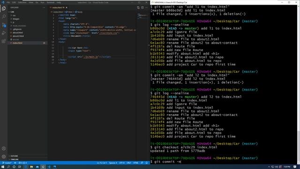Click the Open Changes icon in the editor toolbar
Viewport: 300px width, 169px height.
[x=138, y=8]
